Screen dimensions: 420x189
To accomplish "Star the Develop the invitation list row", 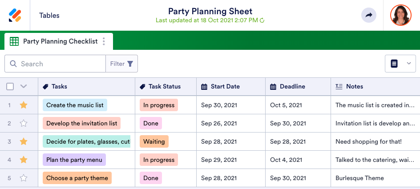I will (24, 124).
